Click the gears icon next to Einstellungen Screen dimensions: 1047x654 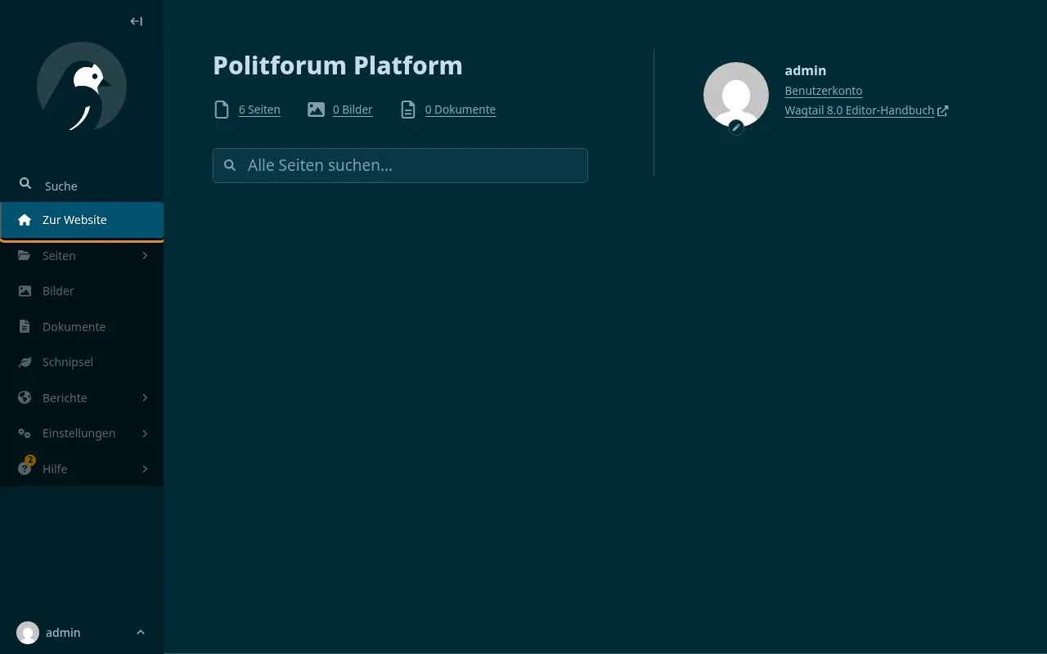pyautogui.click(x=25, y=433)
